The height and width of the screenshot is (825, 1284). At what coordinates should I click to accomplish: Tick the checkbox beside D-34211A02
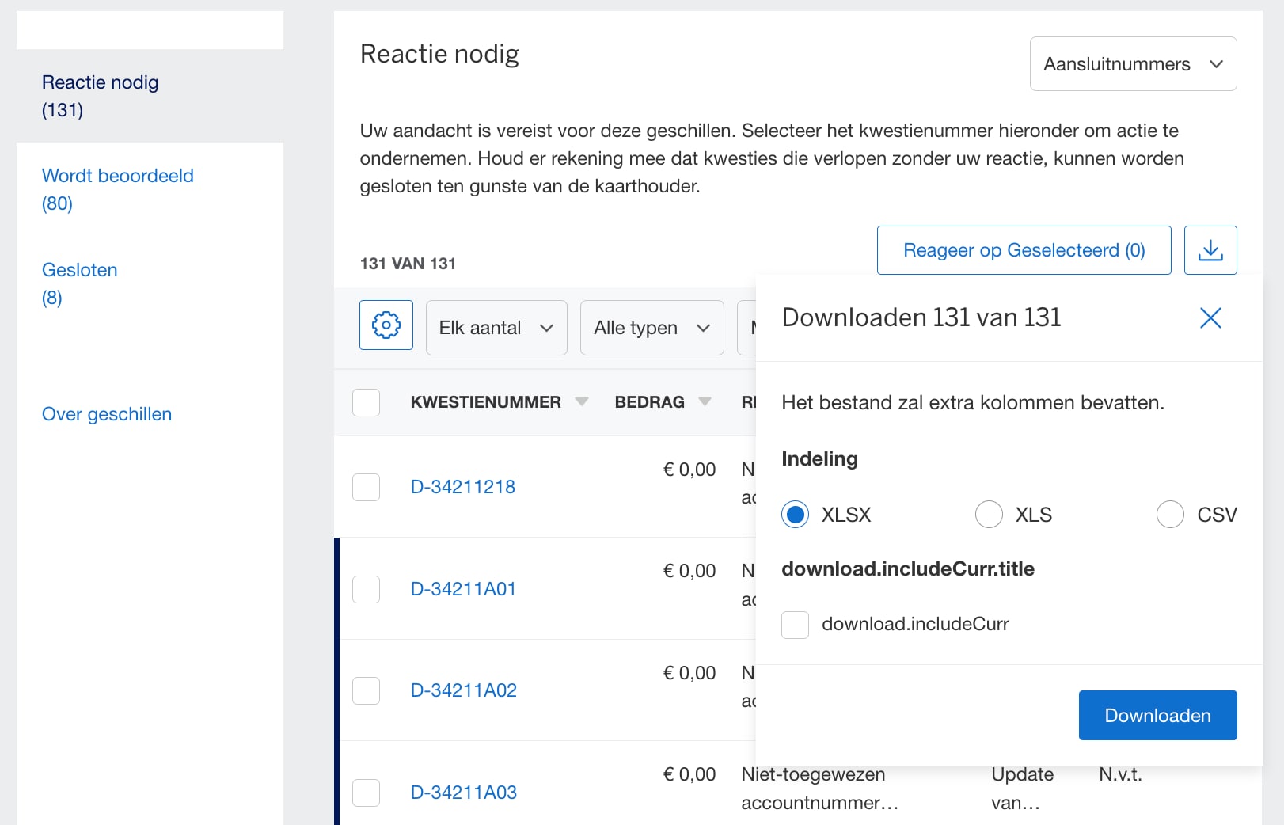click(x=366, y=690)
